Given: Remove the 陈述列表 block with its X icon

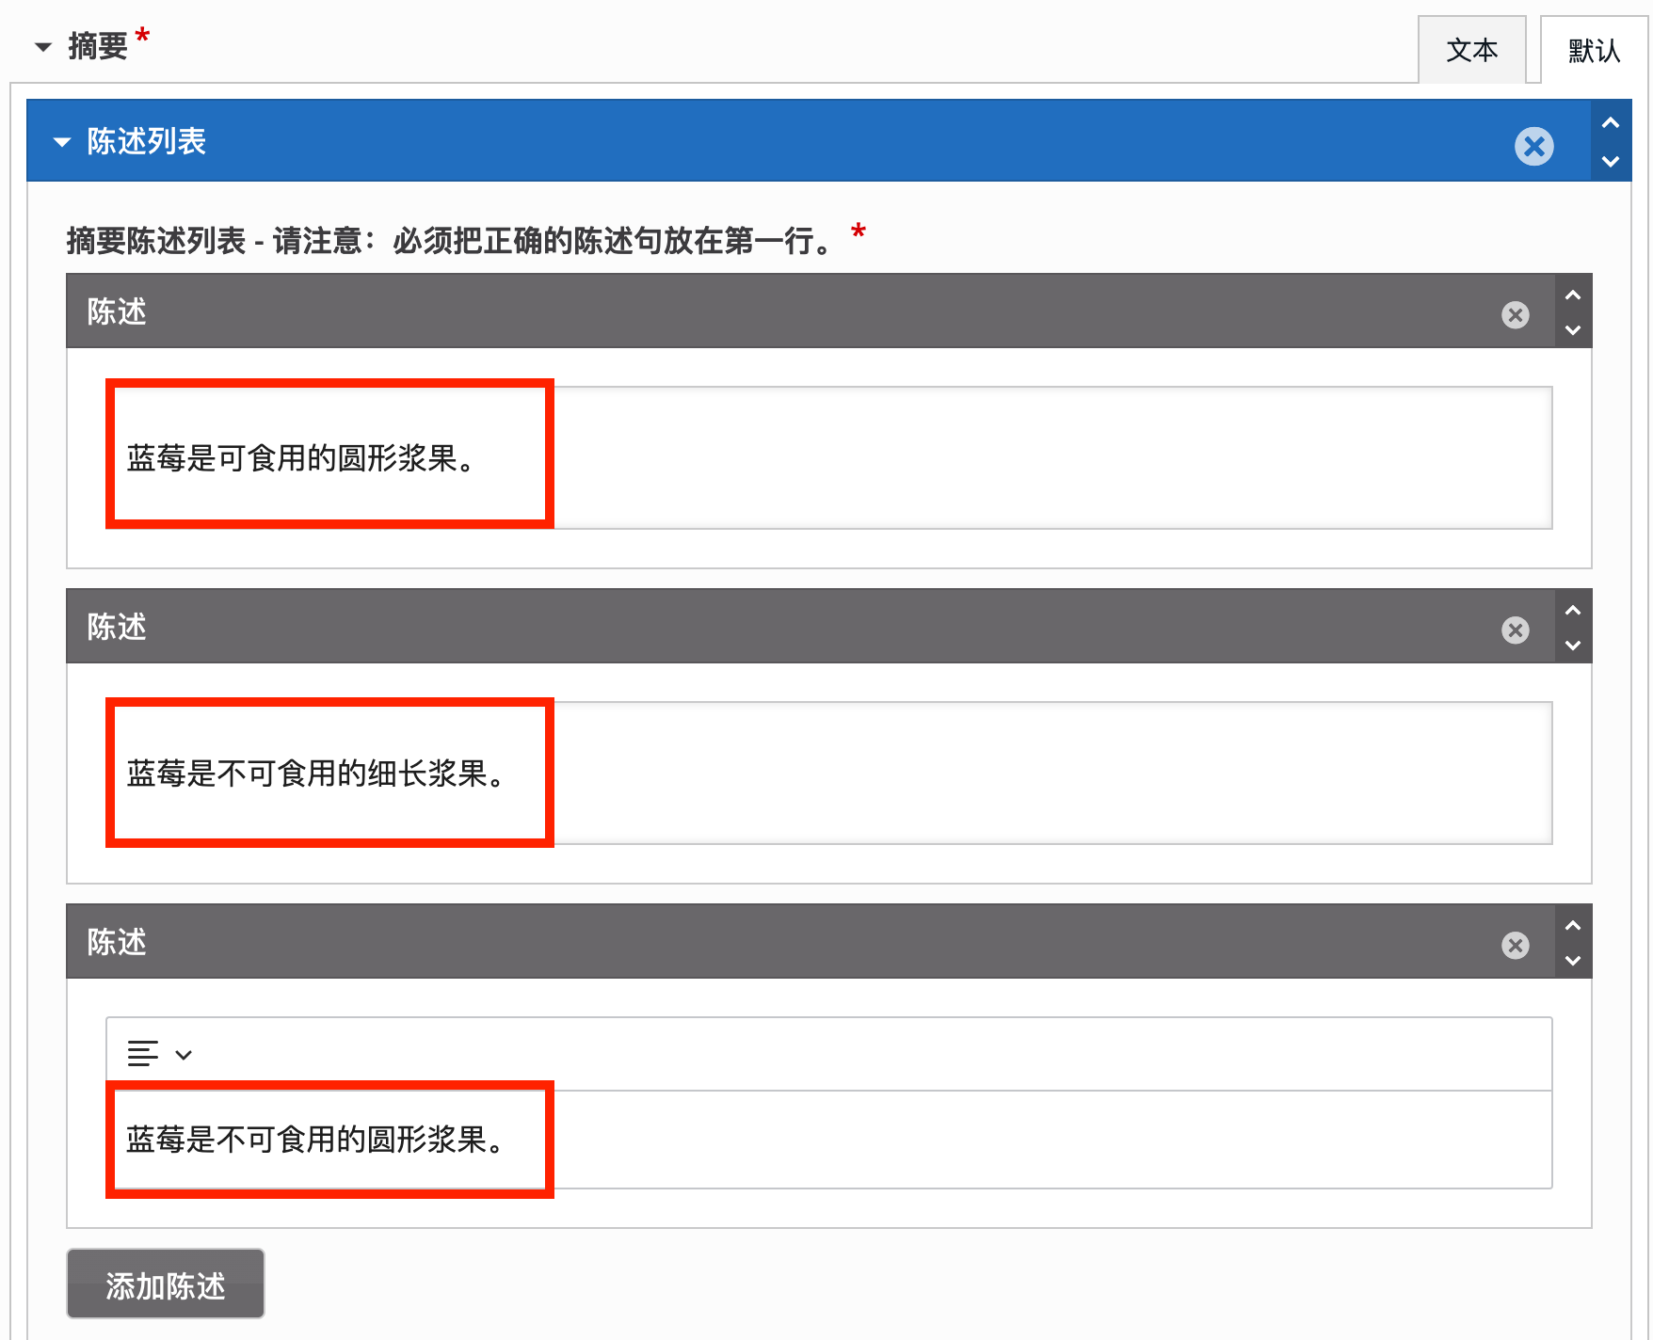Looking at the screenshot, I should (1533, 146).
